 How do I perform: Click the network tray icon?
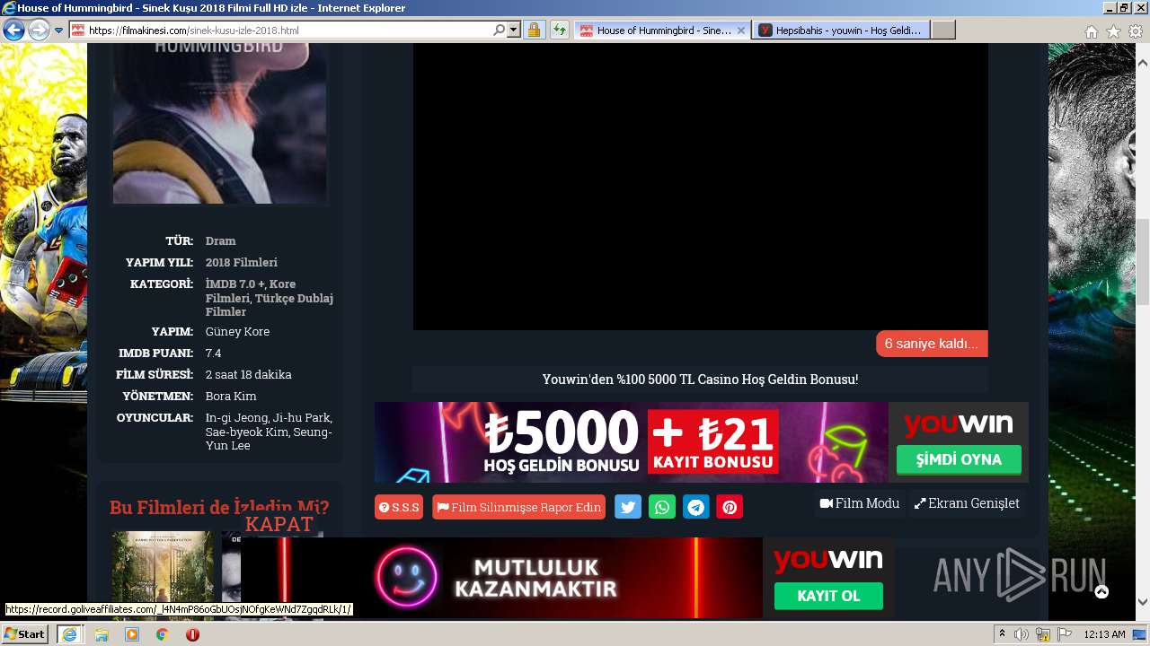(1043, 634)
